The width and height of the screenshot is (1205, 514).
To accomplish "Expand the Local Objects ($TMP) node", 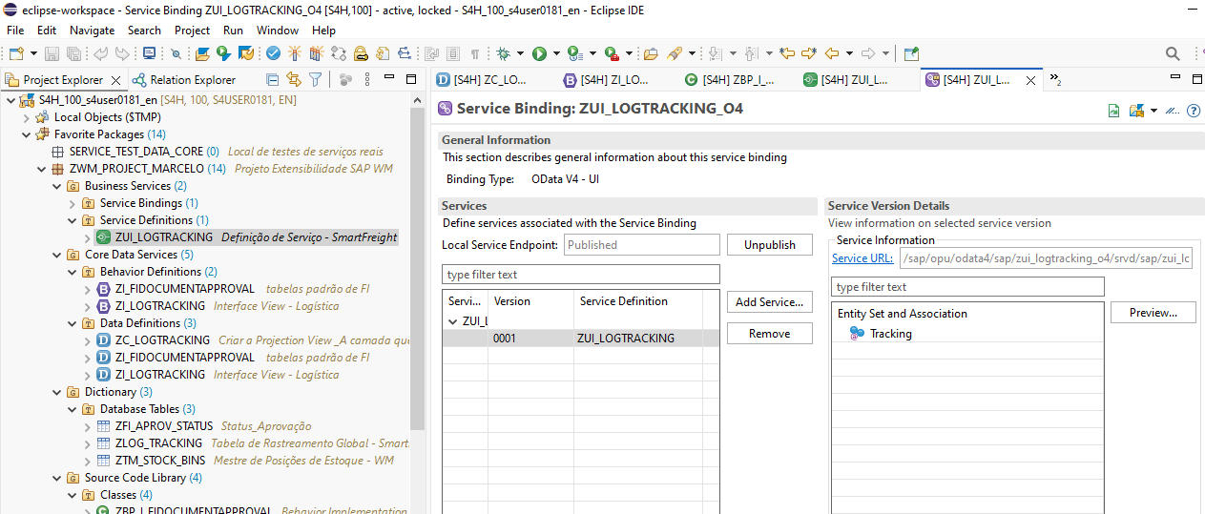I will point(27,117).
